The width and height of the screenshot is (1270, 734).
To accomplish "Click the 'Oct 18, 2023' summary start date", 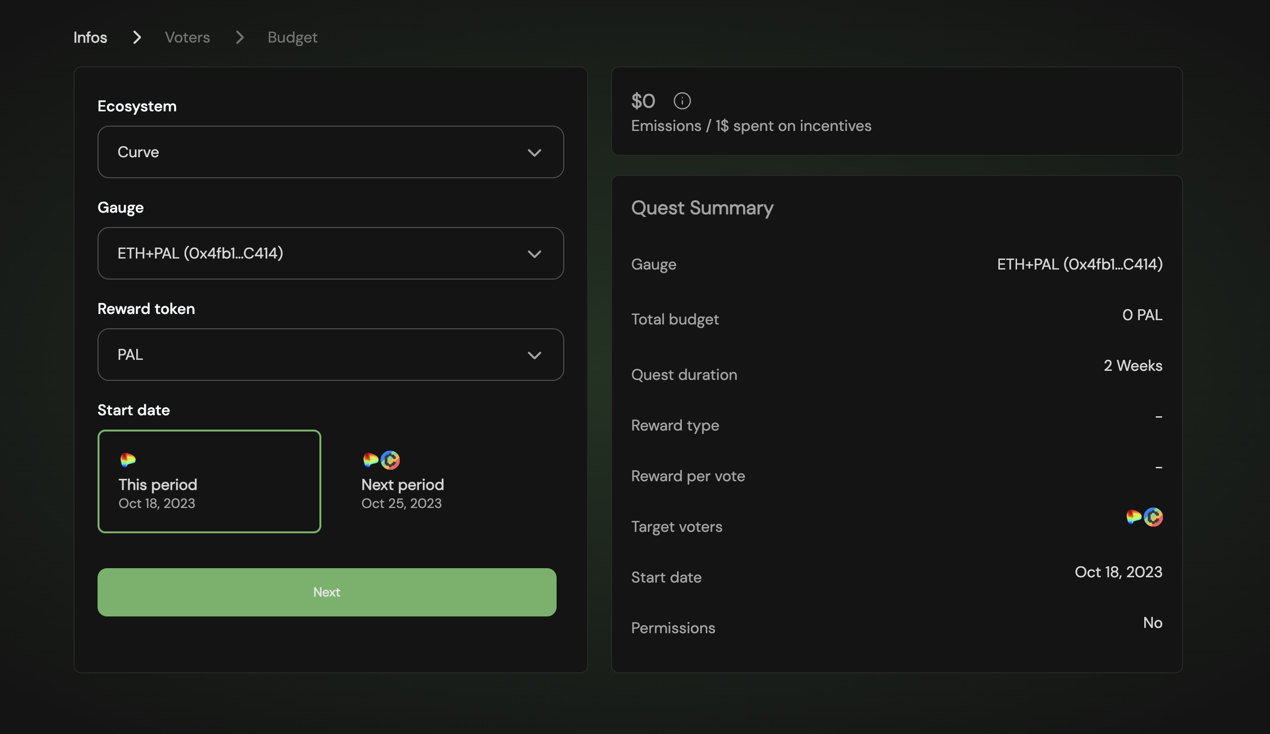I will (1118, 572).
